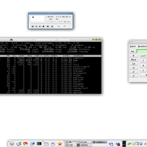Open the Konsole terminal launcher in panel
This screenshot has height=147, width=147.
coord(39,144)
